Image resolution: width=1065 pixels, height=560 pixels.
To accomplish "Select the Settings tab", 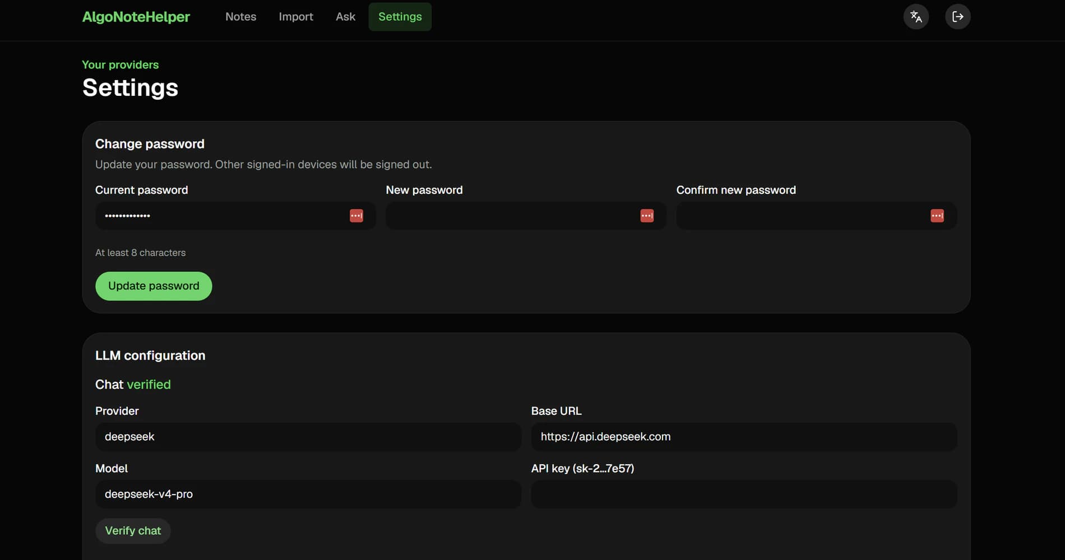I will [x=400, y=17].
